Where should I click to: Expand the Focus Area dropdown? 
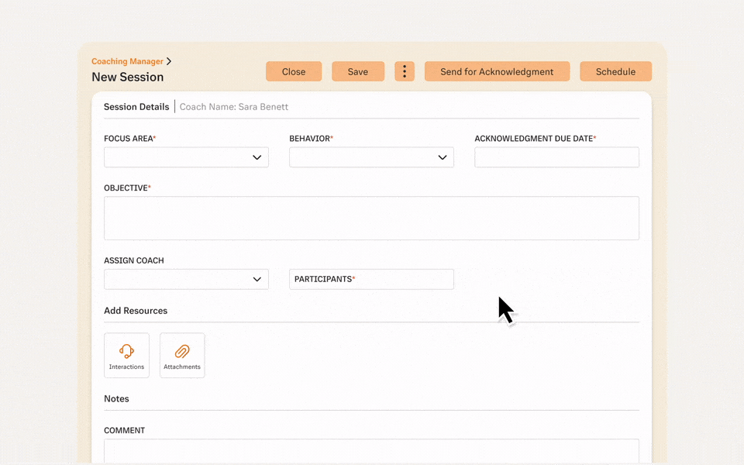(x=186, y=157)
